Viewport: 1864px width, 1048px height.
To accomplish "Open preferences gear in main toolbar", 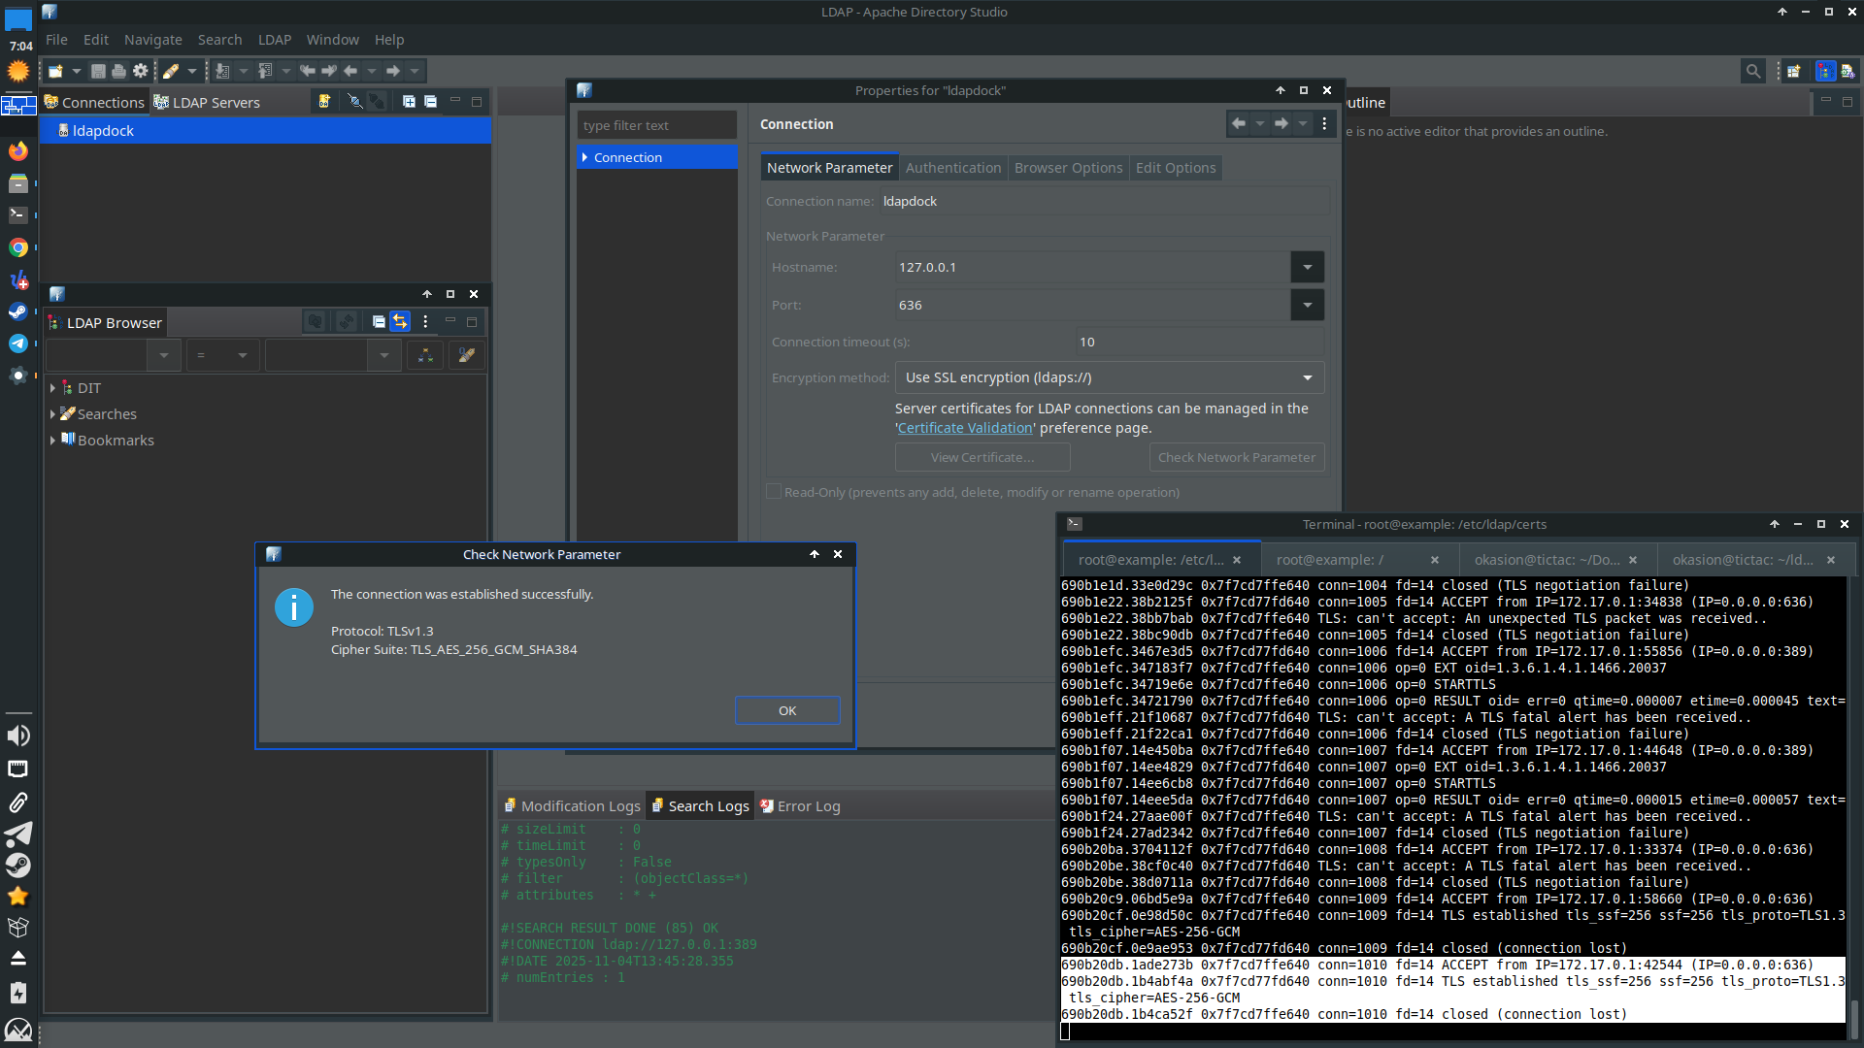I will click(141, 71).
